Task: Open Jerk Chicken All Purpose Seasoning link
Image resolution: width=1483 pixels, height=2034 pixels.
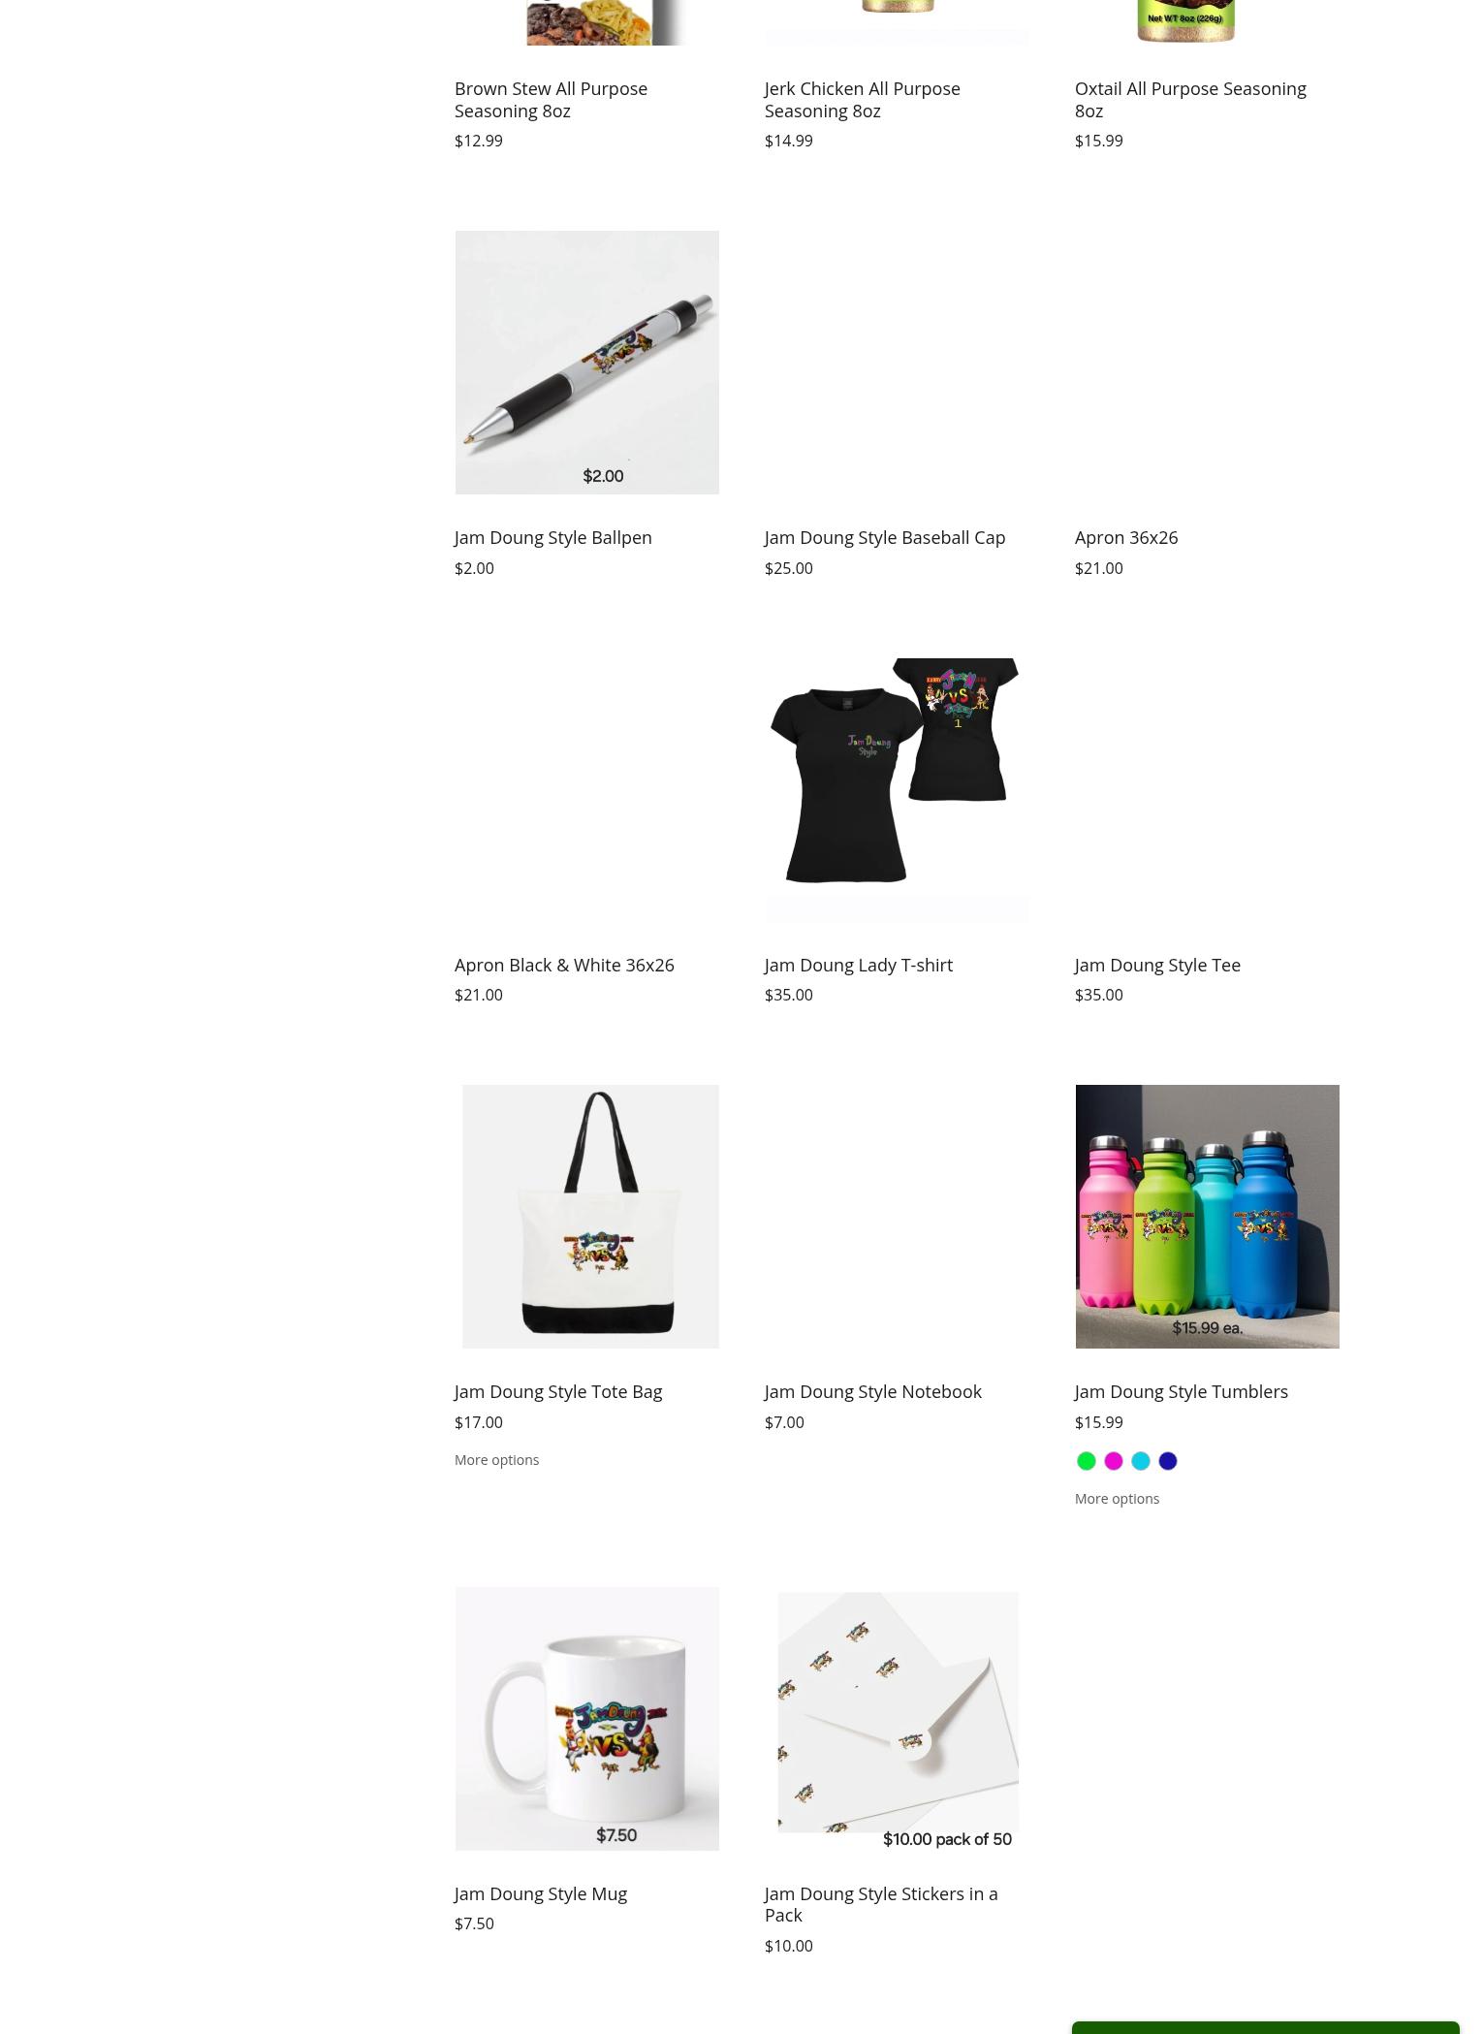Action: pos(862,100)
